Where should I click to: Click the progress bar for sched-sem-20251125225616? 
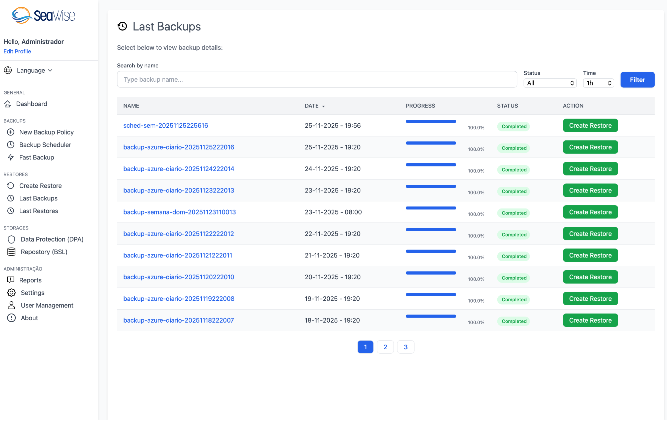431,121
